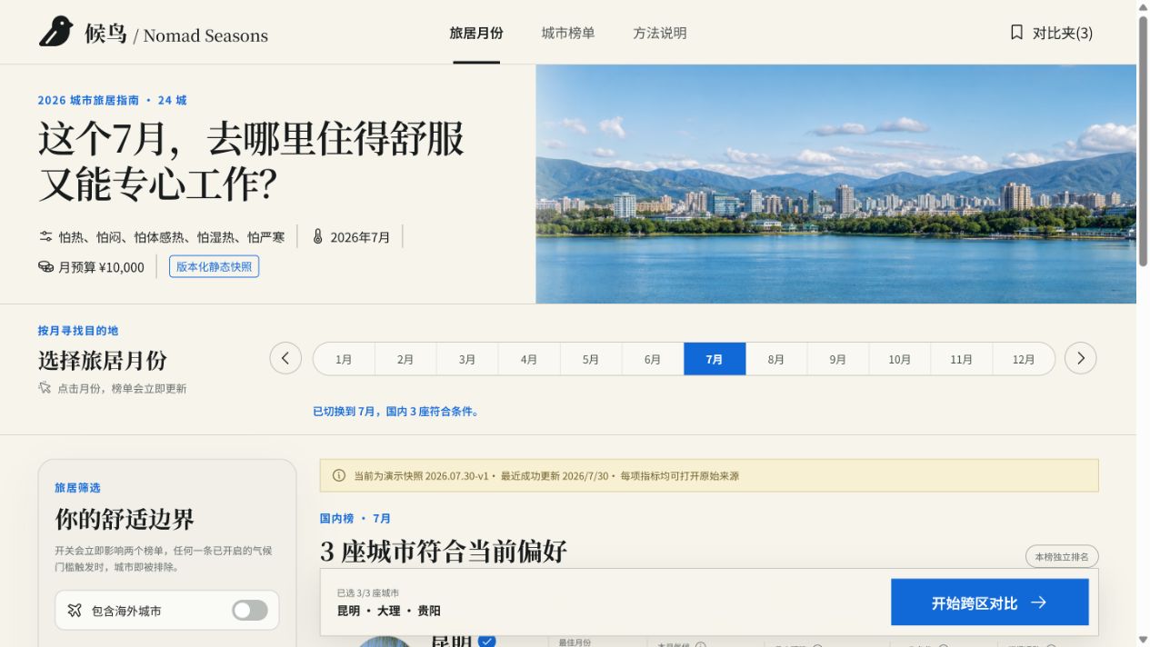Click the cursor icon beside 点击月份 hint
This screenshot has width=1150, height=647.
click(45, 388)
